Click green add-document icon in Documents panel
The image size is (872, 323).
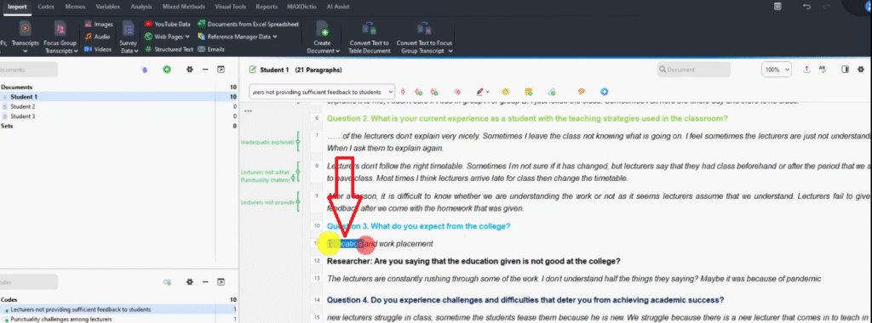pos(166,70)
